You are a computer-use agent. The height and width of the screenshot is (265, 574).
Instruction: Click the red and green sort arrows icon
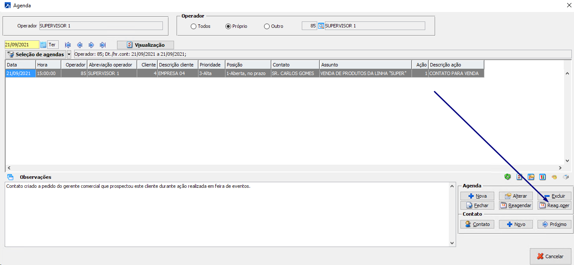pyautogui.click(x=543, y=177)
